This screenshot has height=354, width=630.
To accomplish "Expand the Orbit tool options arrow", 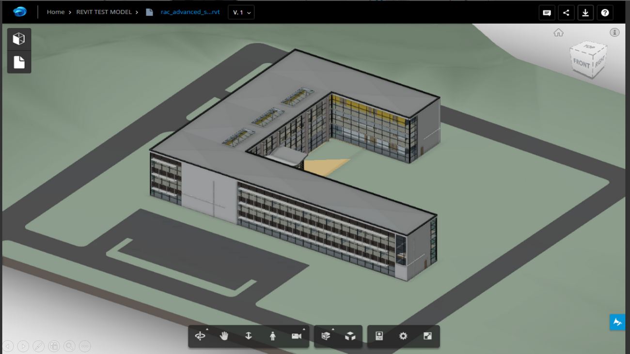I will point(208,328).
